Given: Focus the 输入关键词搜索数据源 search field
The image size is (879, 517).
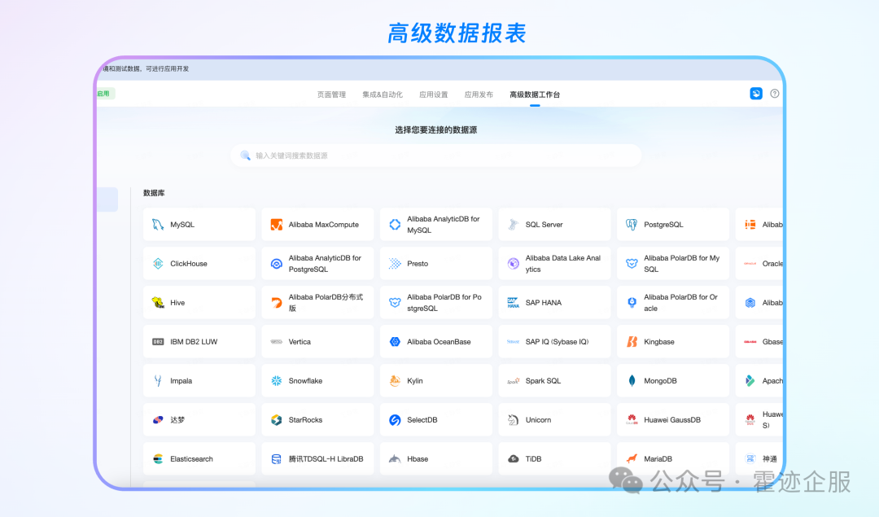Looking at the screenshot, I should [436, 156].
